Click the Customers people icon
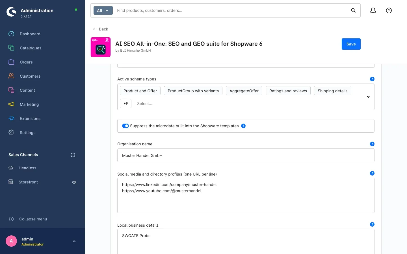 tap(11, 76)
